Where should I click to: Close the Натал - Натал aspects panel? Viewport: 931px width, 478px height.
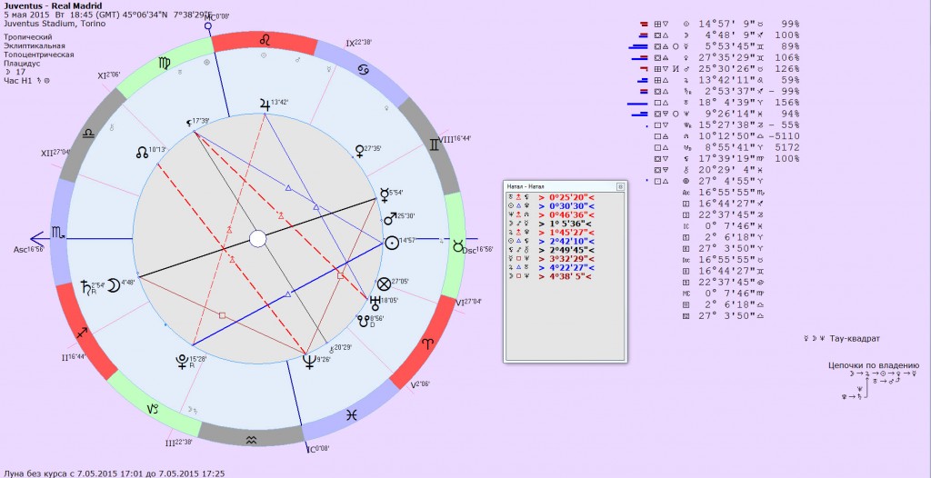(x=620, y=186)
